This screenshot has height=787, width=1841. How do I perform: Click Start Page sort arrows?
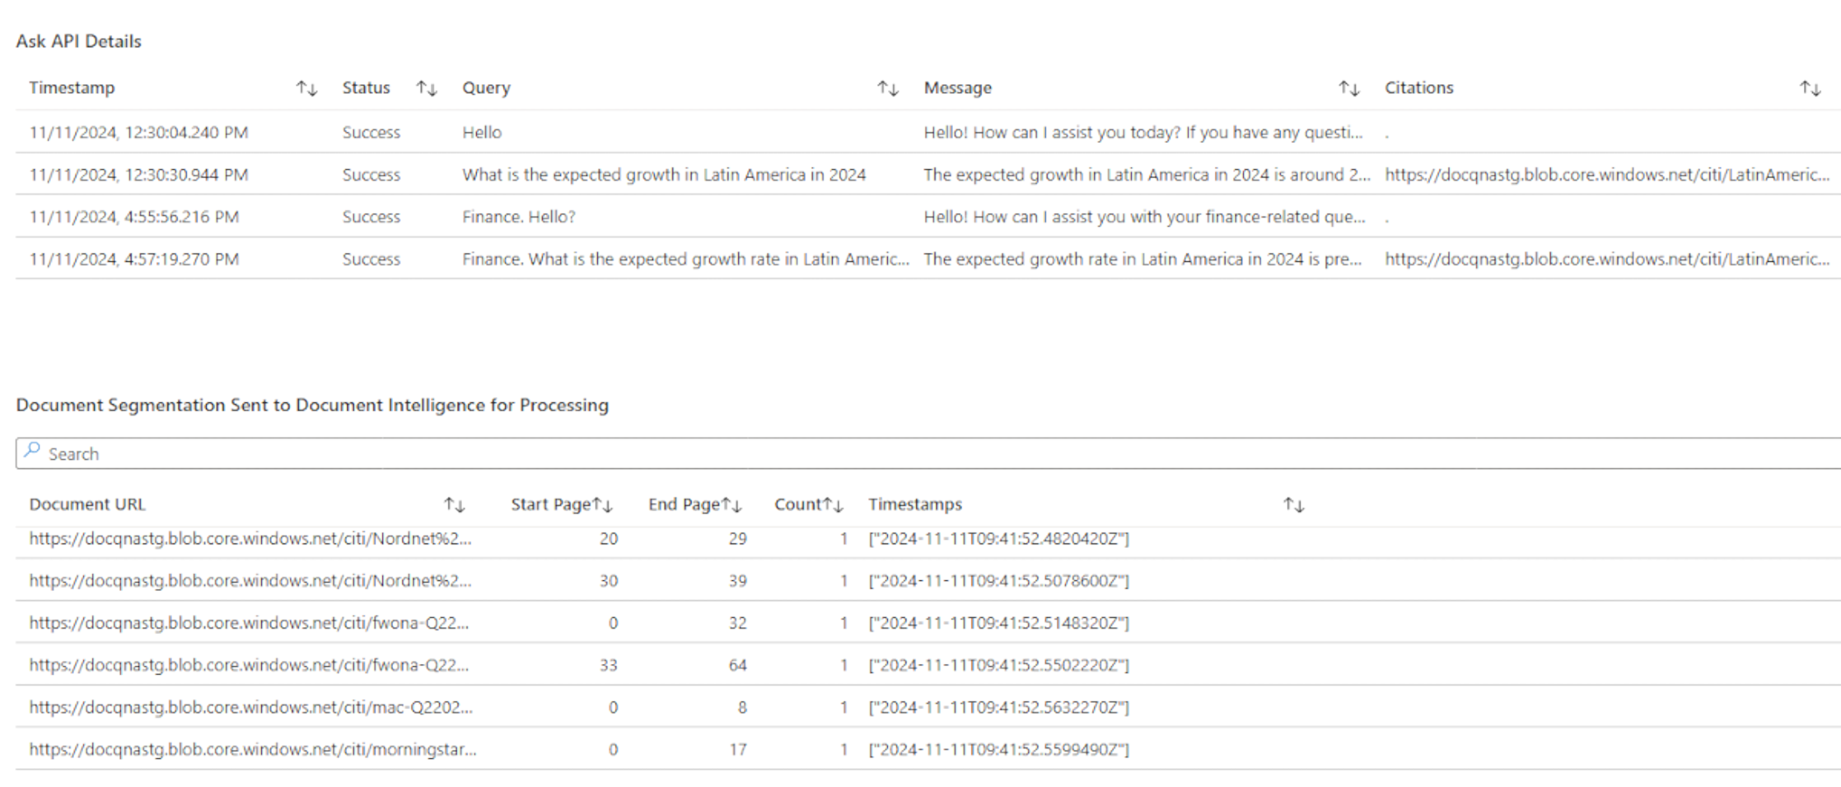[x=602, y=505]
